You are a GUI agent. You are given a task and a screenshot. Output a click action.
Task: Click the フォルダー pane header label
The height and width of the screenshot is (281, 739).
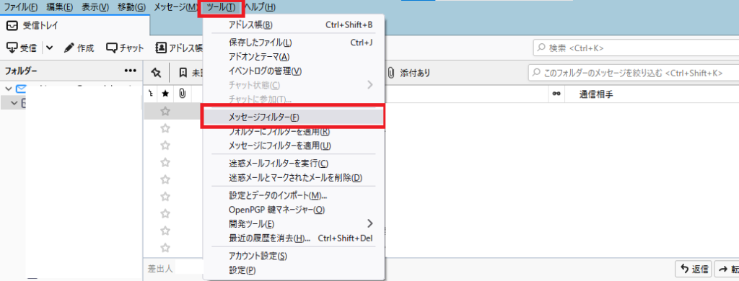coord(21,71)
